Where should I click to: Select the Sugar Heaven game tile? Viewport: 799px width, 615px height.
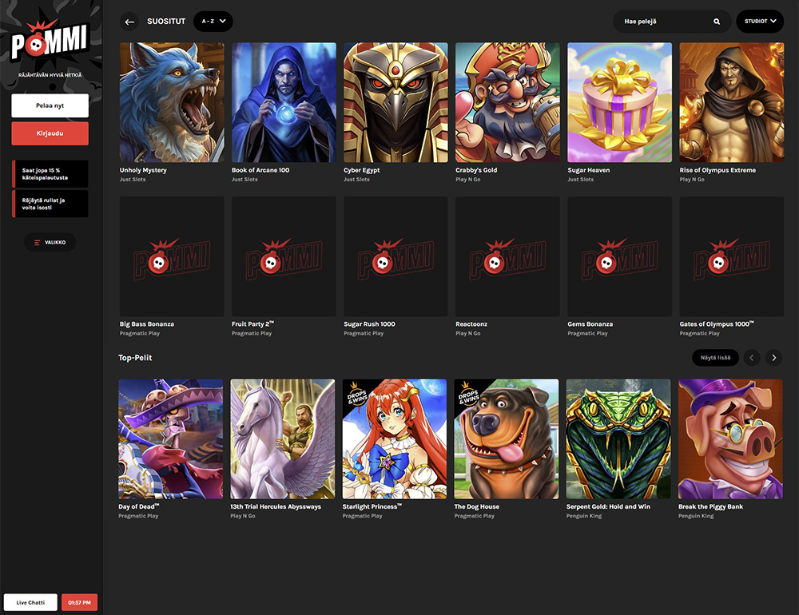pos(619,102)
